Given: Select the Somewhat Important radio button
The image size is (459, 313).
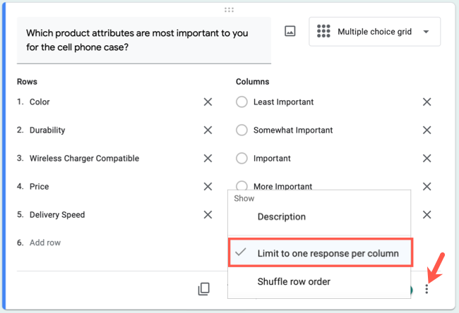Looking at the screenshot, I should coord(242,130).
